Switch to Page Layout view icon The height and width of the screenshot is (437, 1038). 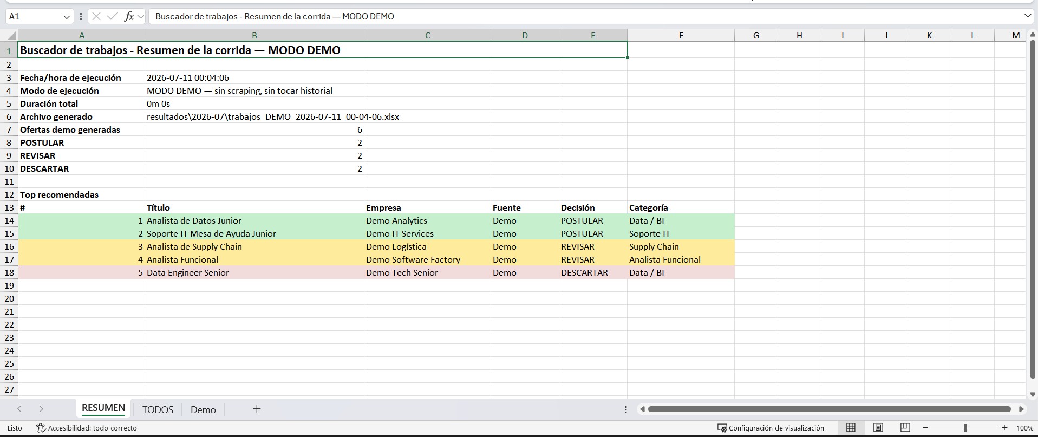click(878, 428)
